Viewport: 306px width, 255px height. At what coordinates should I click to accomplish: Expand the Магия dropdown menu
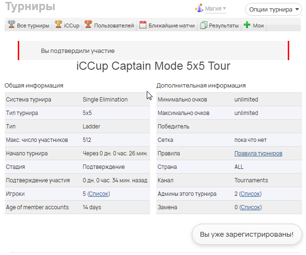(x=215, y=8)
